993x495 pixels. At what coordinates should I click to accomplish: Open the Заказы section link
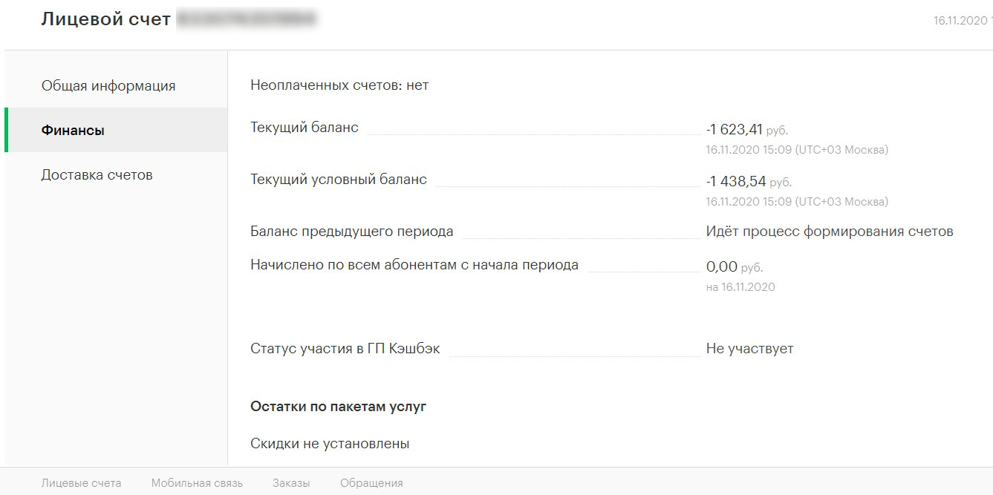point(291,483)
